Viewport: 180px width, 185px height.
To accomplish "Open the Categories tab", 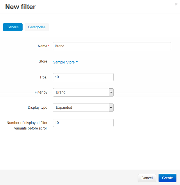I will pos(37,27).
